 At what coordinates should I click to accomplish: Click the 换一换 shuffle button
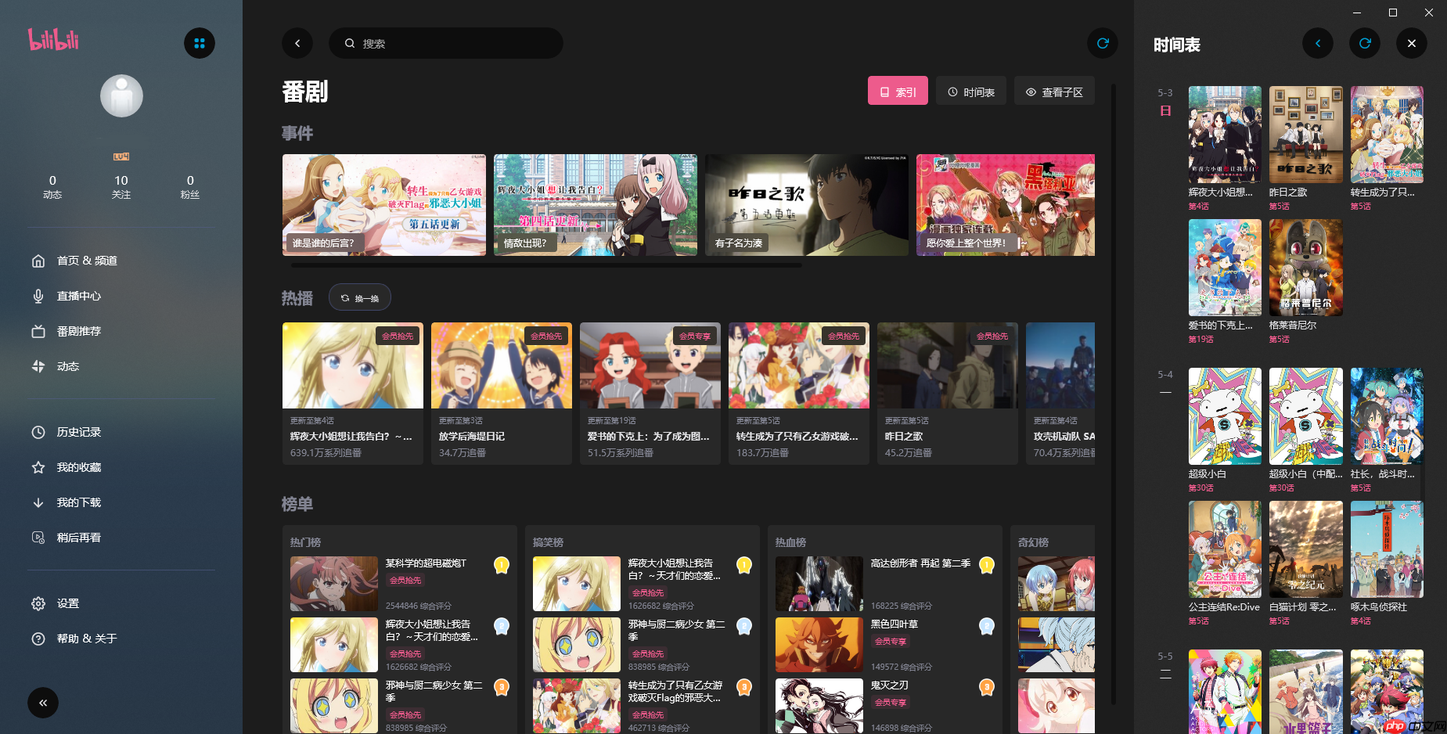360,297
